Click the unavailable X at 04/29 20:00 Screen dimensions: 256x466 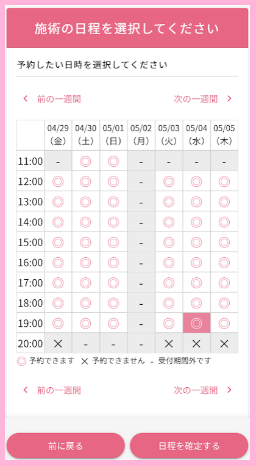[x=58, y=344]
